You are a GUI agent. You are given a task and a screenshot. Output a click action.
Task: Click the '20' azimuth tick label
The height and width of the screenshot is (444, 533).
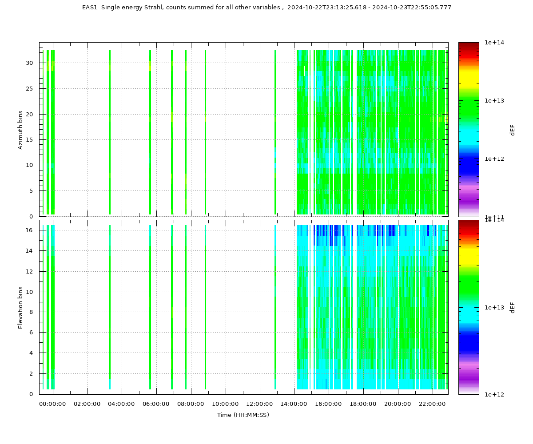[x=29, y=114]
